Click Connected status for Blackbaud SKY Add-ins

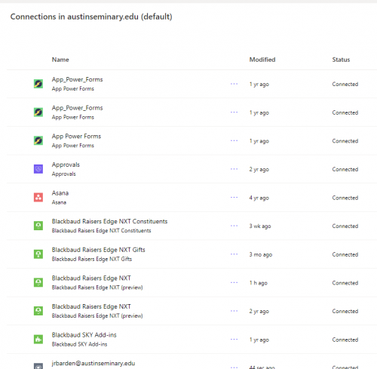click(345, 340)
